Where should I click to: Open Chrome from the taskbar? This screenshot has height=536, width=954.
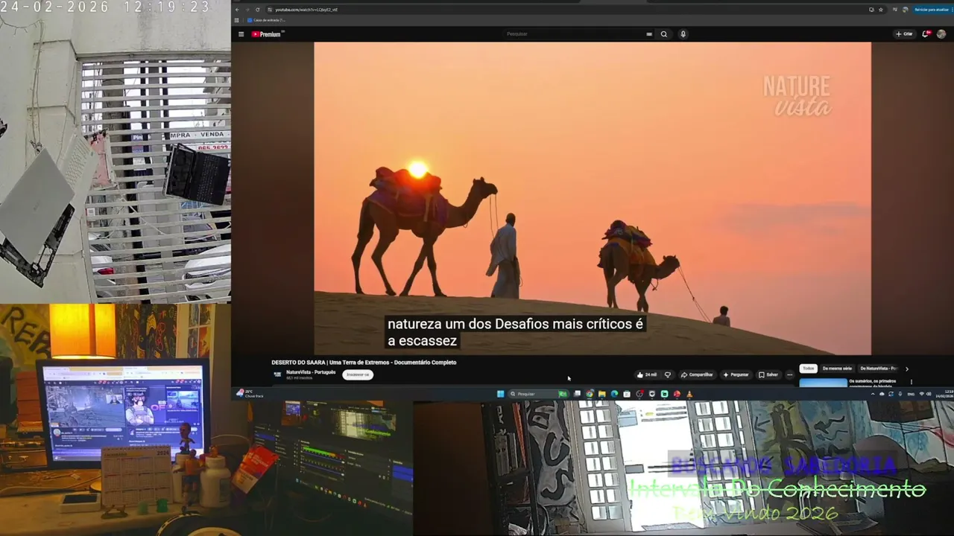[590, 394]
